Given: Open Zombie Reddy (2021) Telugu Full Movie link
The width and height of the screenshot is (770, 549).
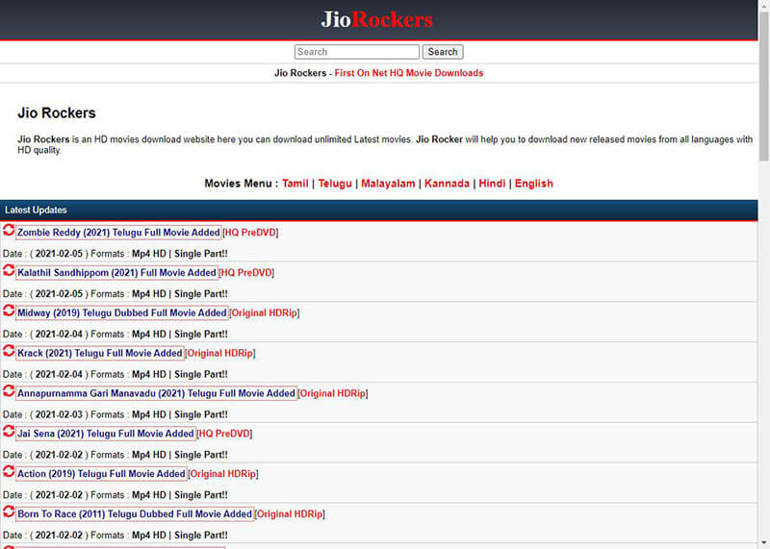Looking at the screenshot, I should [x=118, y=233].
